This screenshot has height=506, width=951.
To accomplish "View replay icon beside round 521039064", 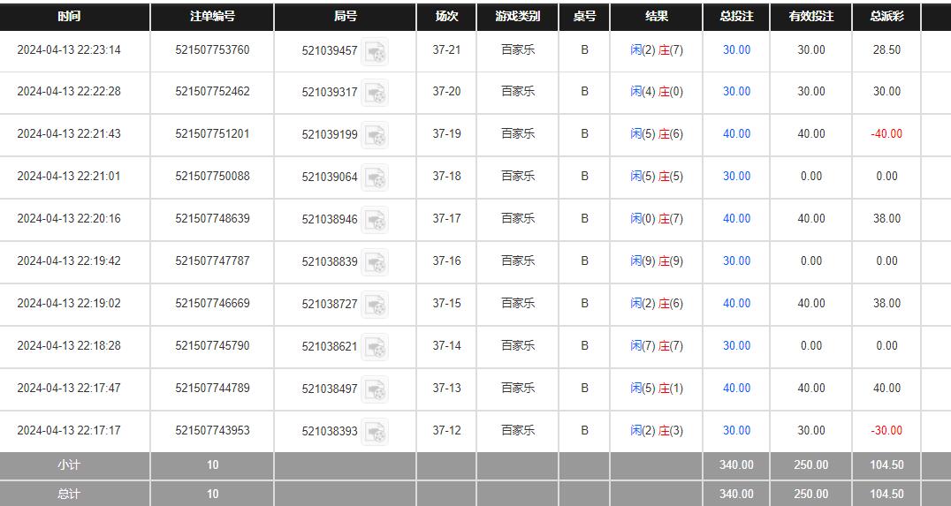I will click(375, 177).
